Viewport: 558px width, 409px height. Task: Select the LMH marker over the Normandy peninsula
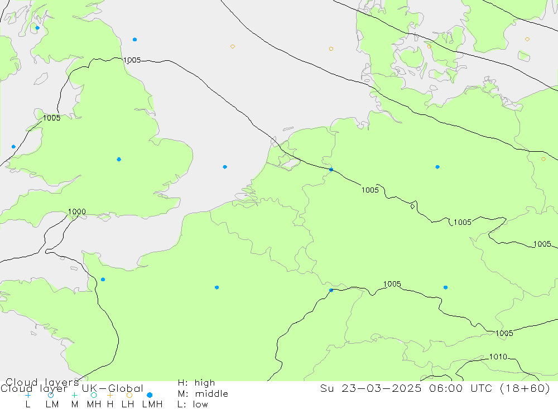tap(103, 280)
